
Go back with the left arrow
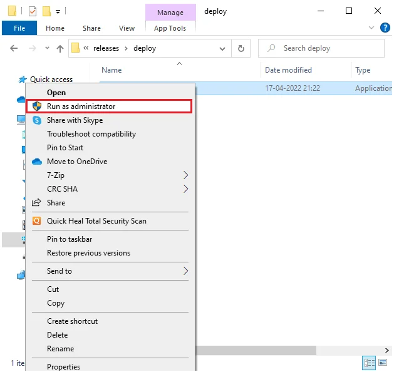14,48
